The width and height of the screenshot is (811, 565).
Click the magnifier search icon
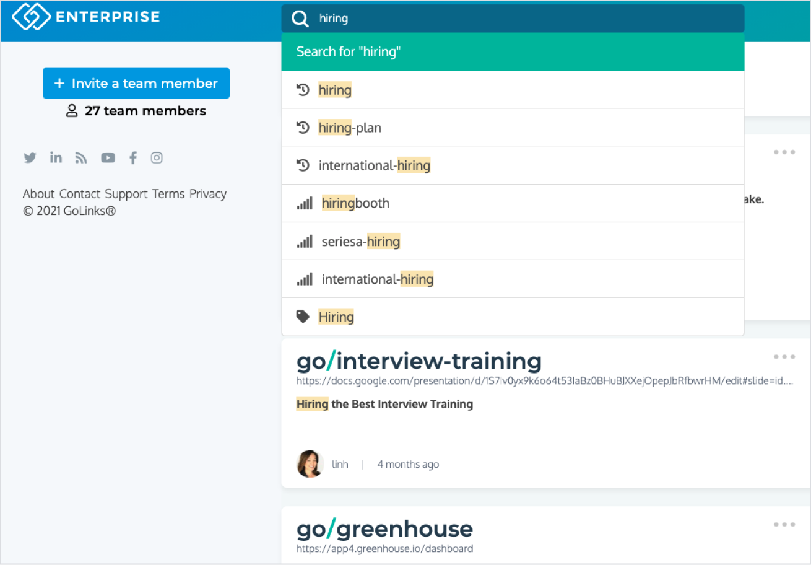300,19
